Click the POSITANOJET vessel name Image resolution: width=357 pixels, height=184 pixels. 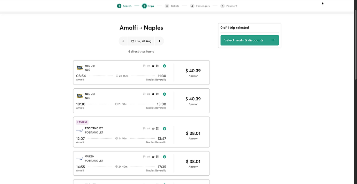[x=94, y=128]
